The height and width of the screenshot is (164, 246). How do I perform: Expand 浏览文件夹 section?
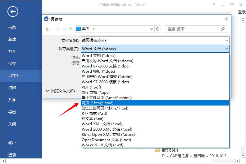click(x=60, y=91)
